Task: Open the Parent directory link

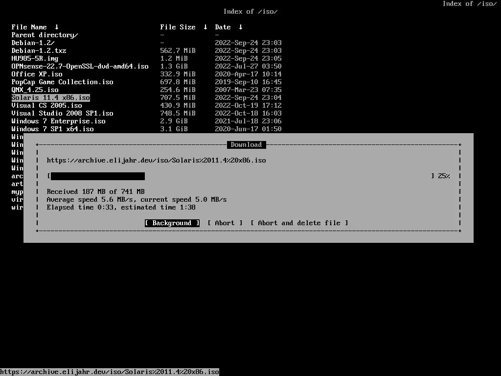Action: tap(45, 35)
